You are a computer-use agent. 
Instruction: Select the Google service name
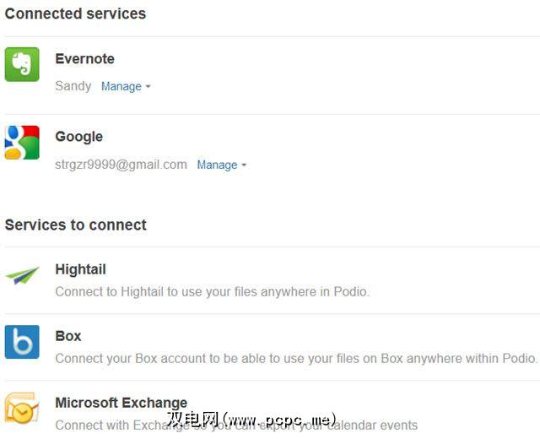pyautogui.click(x=78, y=137)
